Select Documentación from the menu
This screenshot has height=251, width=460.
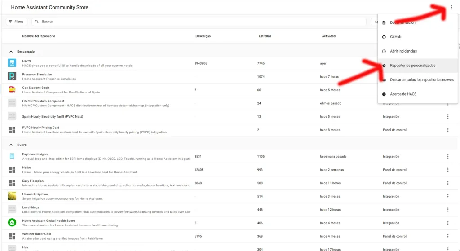coord(418,22)
